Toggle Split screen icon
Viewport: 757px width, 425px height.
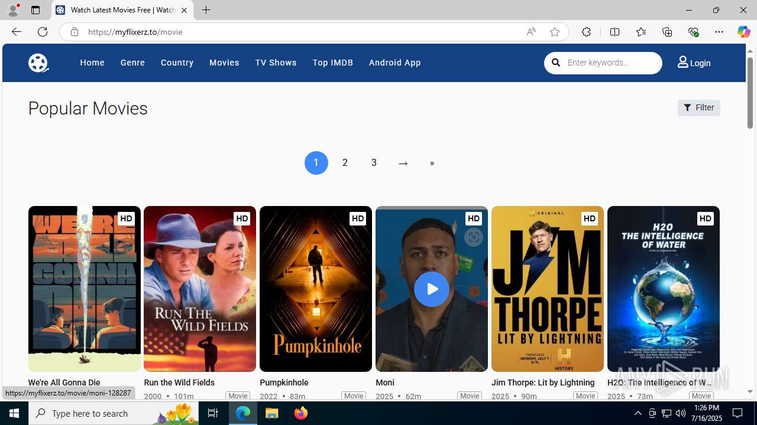614,32
